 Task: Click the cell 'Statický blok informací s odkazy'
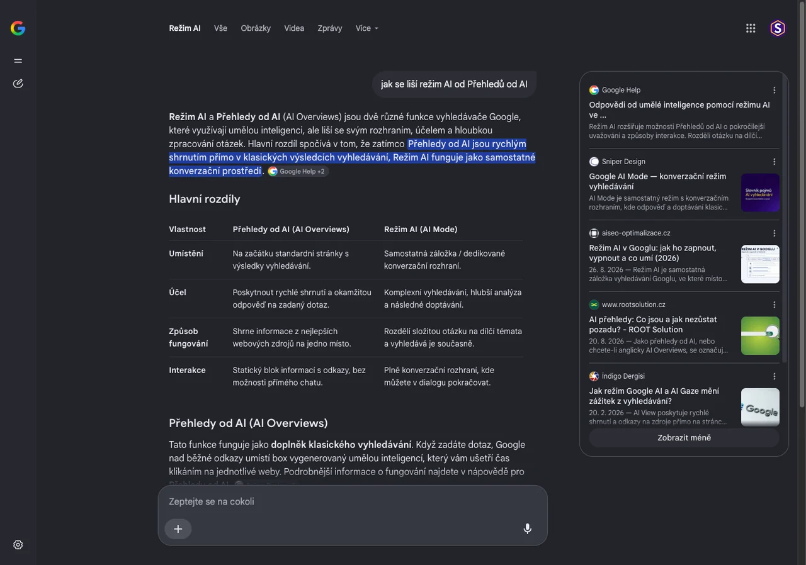click(x=299, y=376)
